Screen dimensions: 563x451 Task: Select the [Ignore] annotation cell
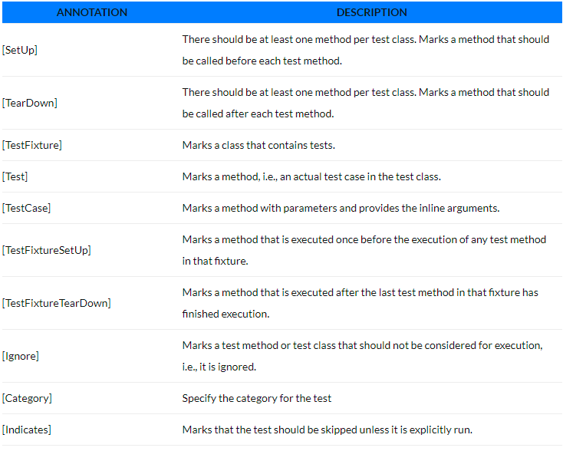[x=21, y=356]
